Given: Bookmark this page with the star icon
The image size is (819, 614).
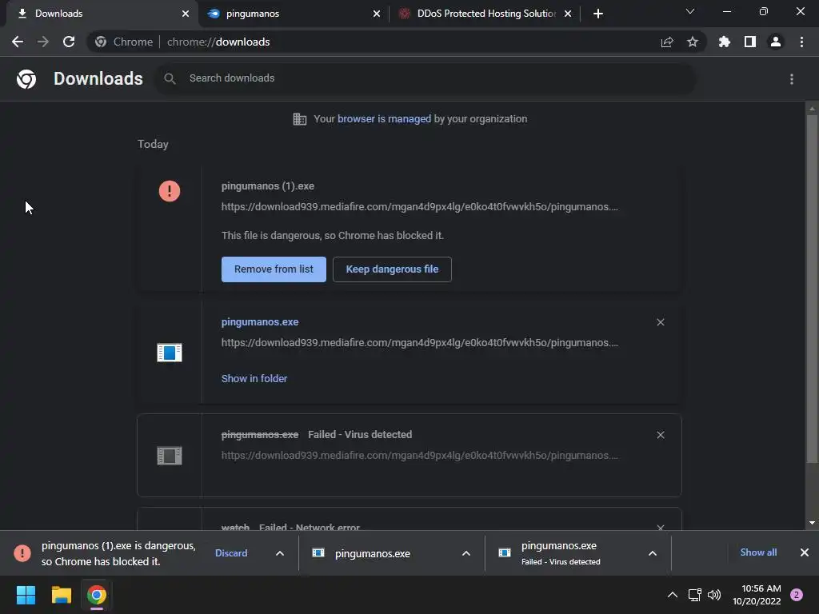Looking at the screenshot, I should coord(693,42).
